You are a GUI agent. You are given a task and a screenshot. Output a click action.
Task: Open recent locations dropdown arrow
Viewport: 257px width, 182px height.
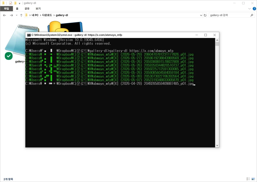click(17, 15)
